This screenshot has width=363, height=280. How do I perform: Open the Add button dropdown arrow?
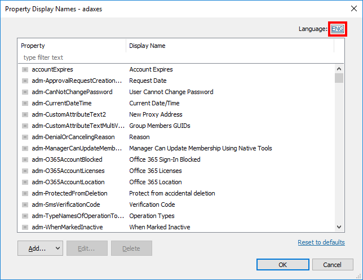57,248
